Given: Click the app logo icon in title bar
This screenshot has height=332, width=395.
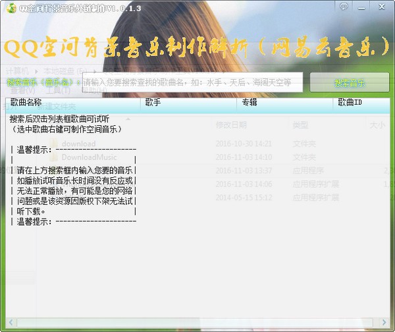Looking at the screenshot, I should pyautogui.click(x=11, y=8).
